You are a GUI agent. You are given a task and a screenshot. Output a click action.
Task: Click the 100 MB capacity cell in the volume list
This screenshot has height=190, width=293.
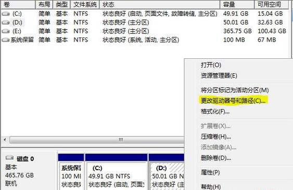[x=234, y=40]
